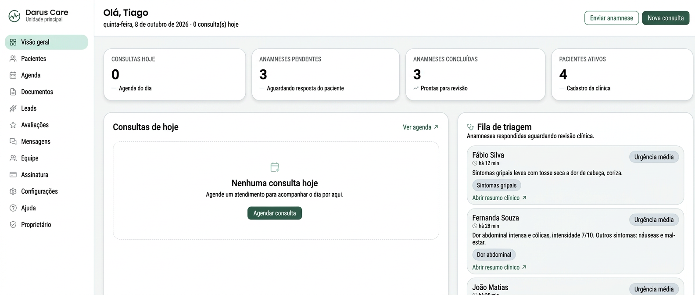Click the Visão geral grid icon

pos(13,42)
